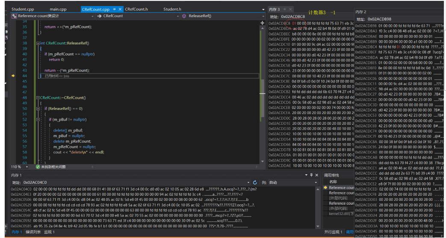This screenshot has width=446, height=238.
Task: Switch to the Student.cpp tab
Action: point(23,9)
